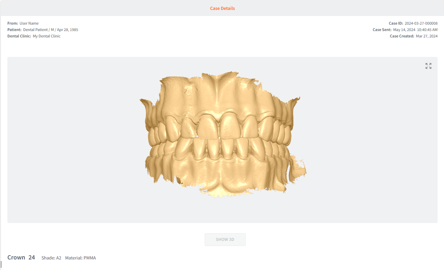Expand the 3D viewer to fullscreen

(428, 66)
